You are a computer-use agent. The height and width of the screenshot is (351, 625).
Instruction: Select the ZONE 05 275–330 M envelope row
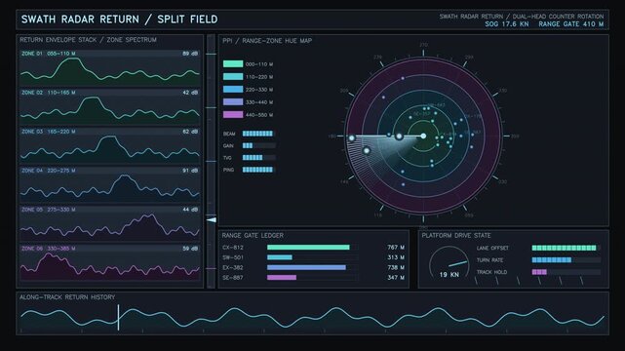coord(109,223)
